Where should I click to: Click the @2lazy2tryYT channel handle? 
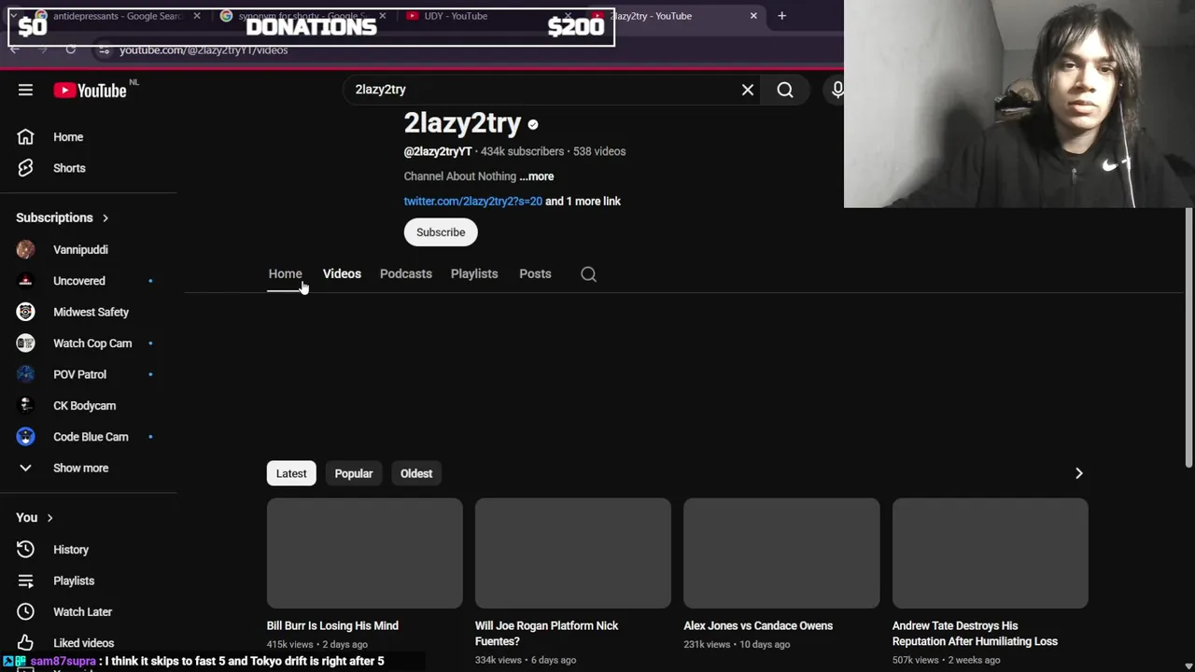[438, 151]
